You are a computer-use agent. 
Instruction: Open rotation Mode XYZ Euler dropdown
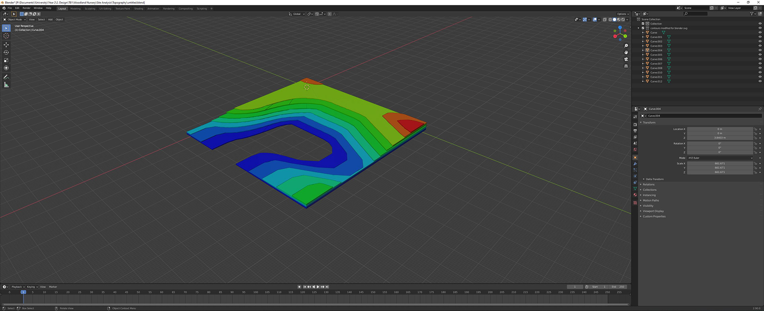pyautogui.click(x=720, y=158)
